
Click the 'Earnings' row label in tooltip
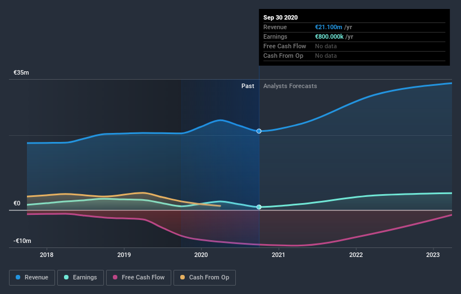coord(275,36)
